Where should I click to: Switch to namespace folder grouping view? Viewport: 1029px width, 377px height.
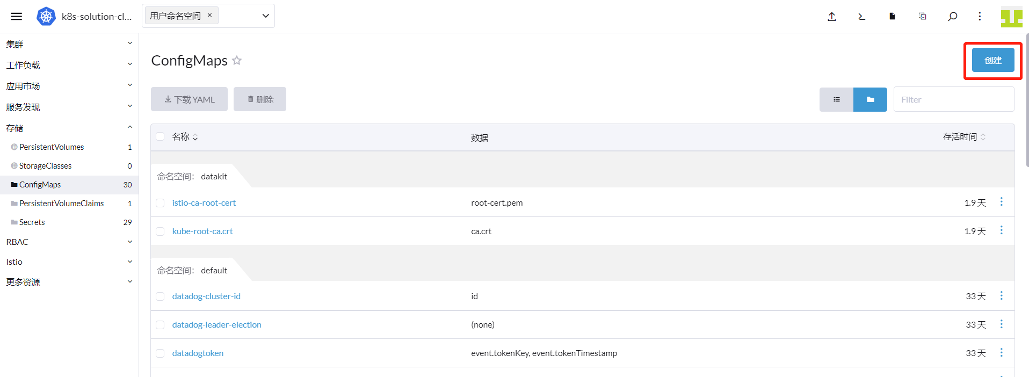click(x=870, y=99)
